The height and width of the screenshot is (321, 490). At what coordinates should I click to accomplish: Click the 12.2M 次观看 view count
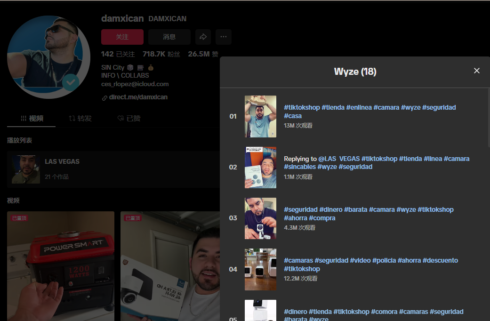[301, 279]
